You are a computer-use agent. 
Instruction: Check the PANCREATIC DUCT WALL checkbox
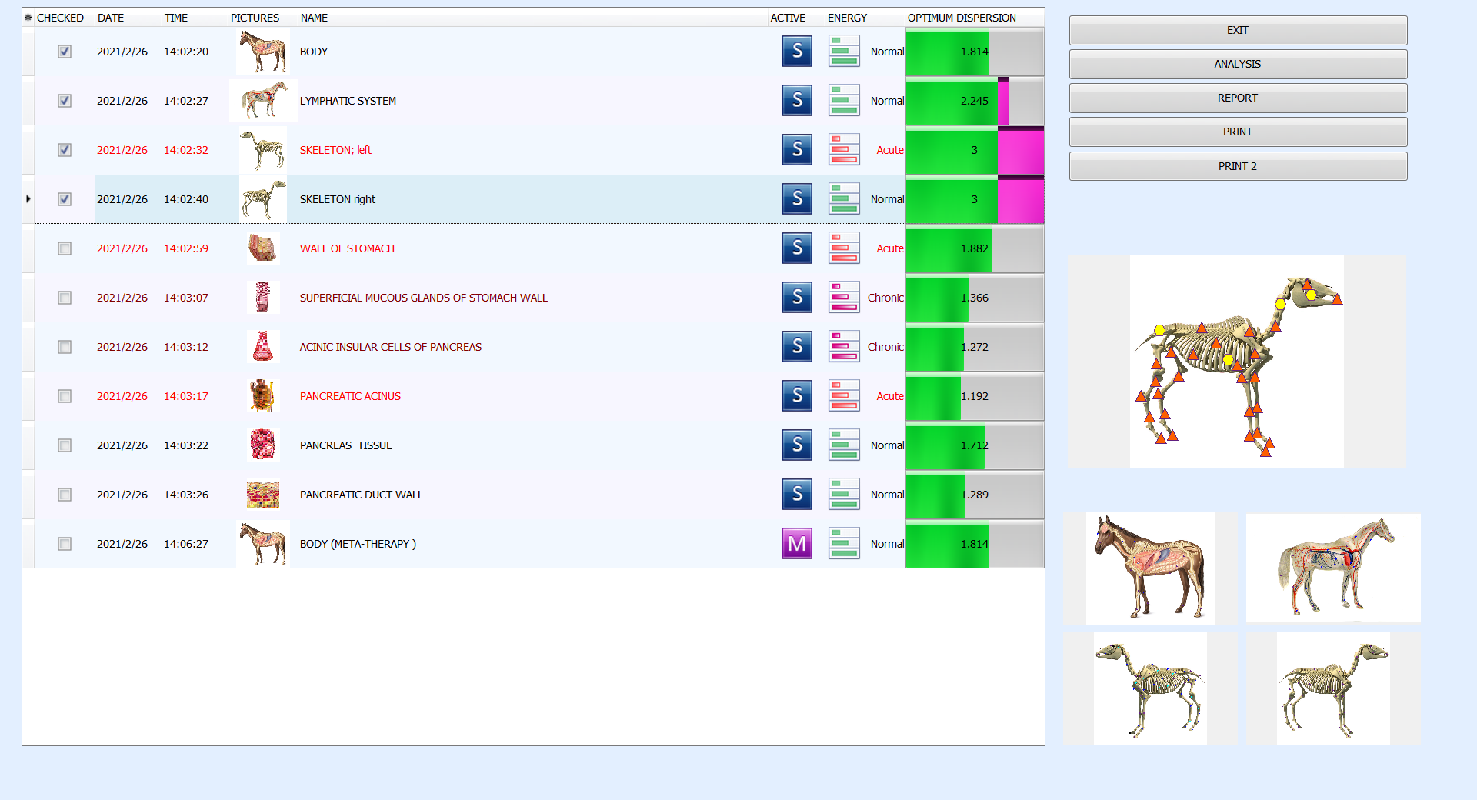pyautogui.click(x=65, y=495)
